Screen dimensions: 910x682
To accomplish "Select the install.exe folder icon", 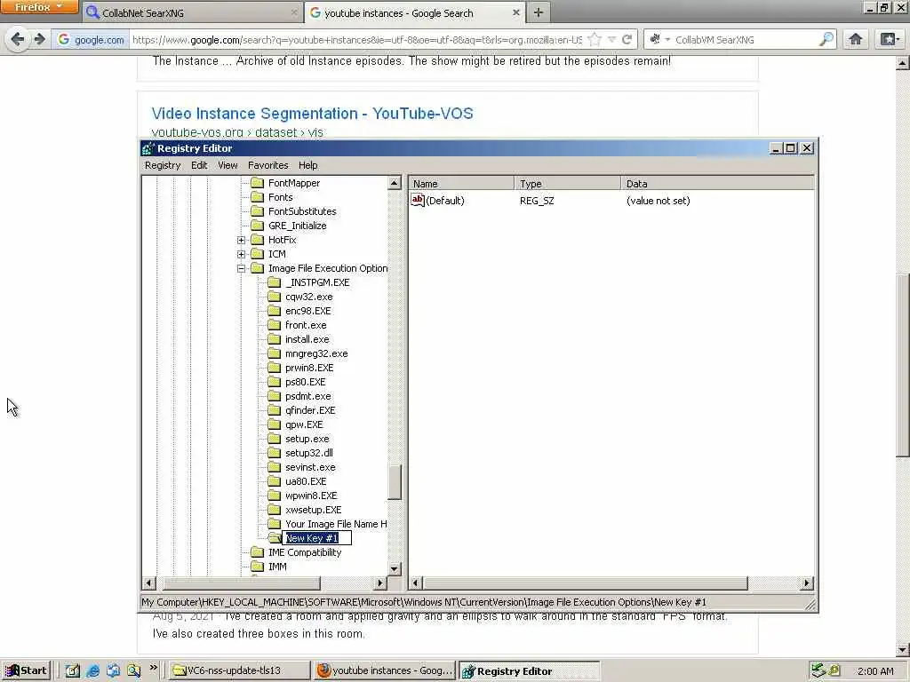I will point(274,339).
